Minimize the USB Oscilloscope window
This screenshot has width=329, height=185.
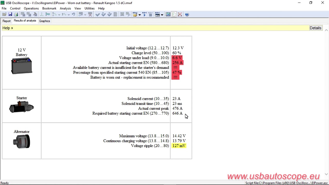299,3
